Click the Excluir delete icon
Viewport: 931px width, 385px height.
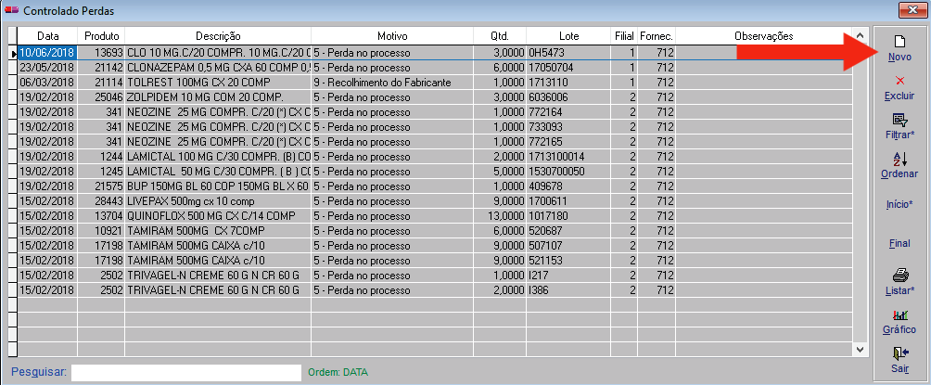click(899, 82)
